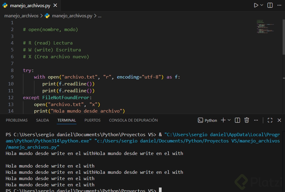Open the terminal launch profile dropdown
The height and width of the screenshot is (192, 285).
(229, 120)
